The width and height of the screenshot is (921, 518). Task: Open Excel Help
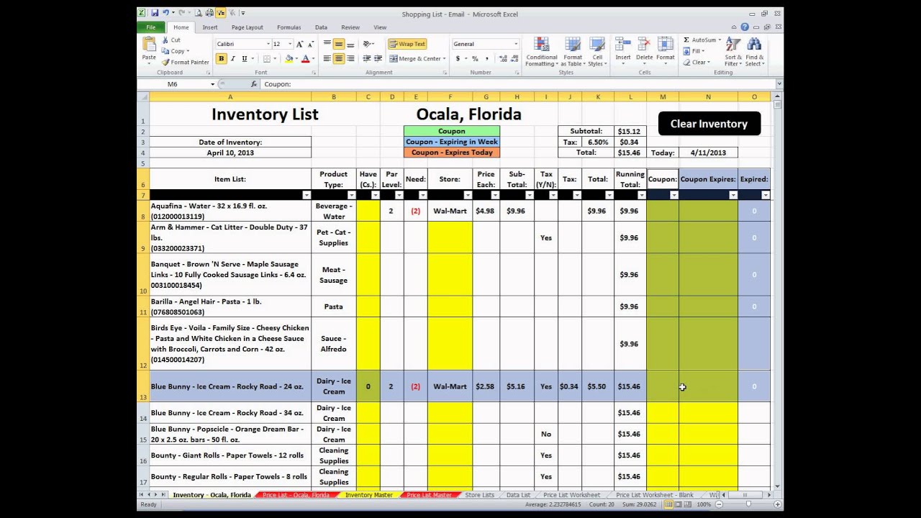click(x=745, y=27)
